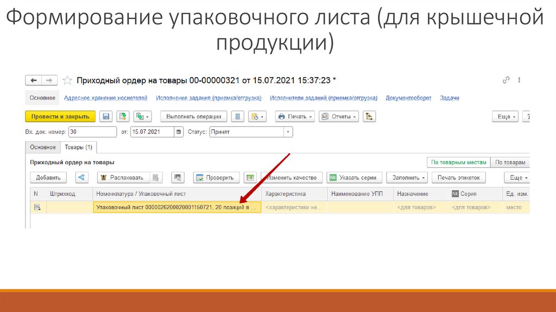Click the copy link icon
The width and height of the screenshot is (556, 312).
506,80
